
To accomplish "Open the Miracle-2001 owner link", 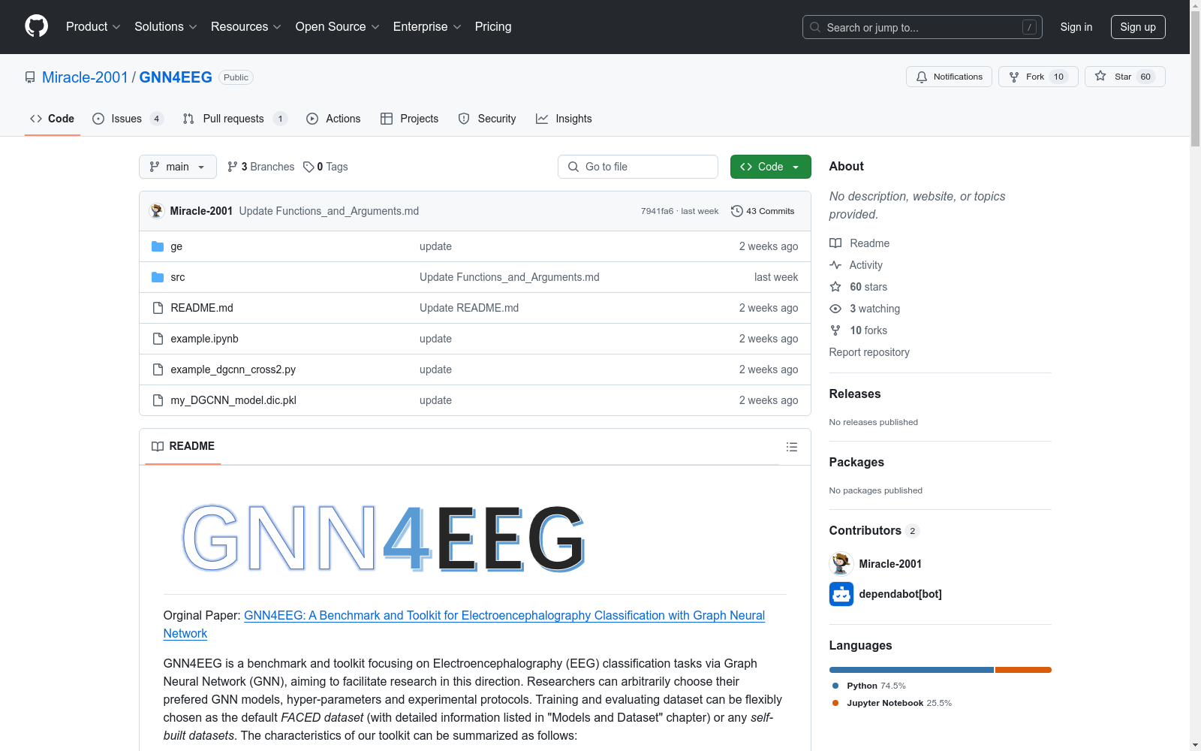I will point(85,77).
